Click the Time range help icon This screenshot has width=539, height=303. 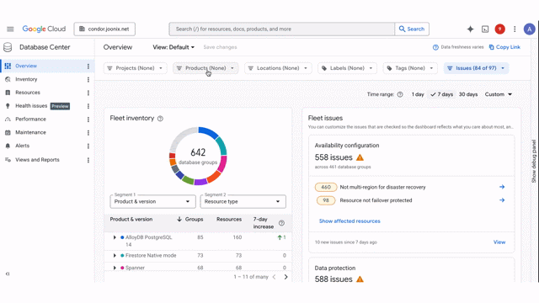coord(400,94)
